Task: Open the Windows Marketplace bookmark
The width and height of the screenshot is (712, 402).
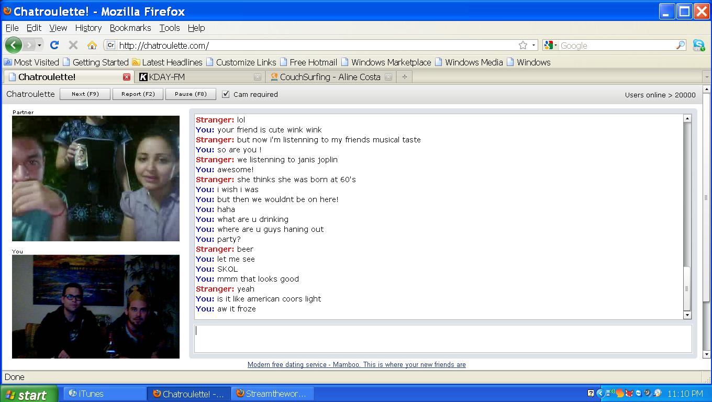Action: 386,62
